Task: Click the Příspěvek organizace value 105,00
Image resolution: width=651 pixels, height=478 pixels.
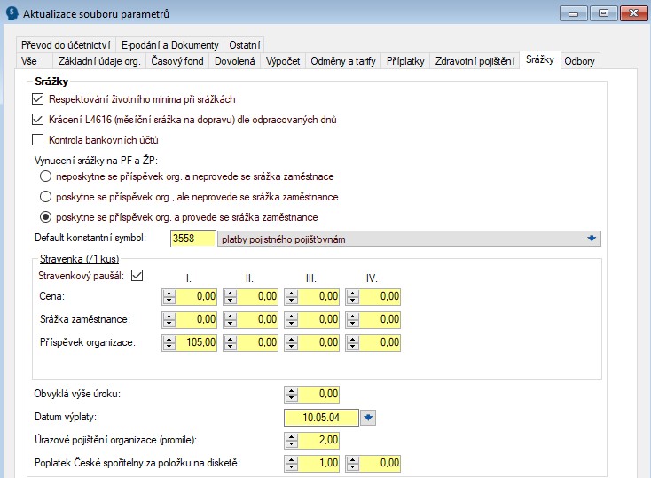Action: [196, 342]
